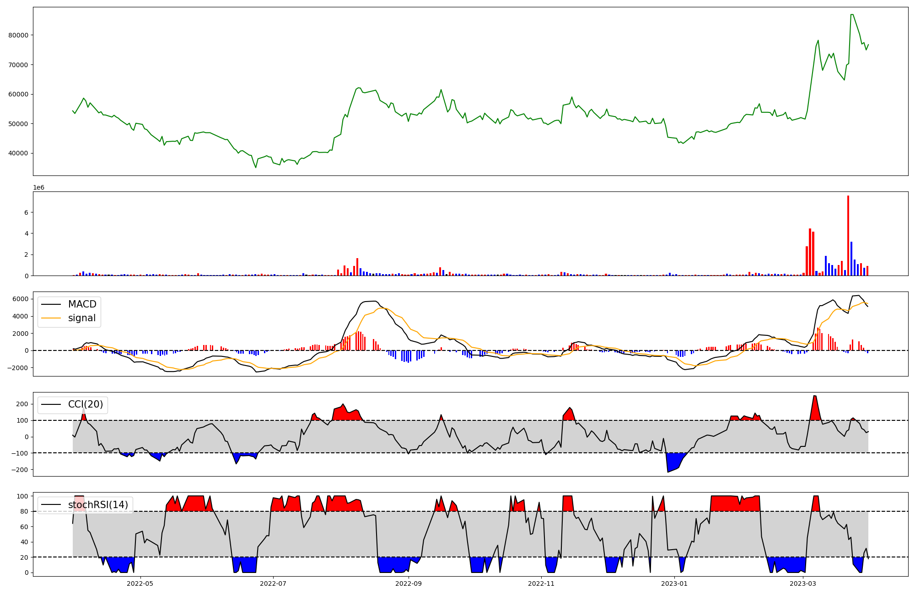Click the 1e6 volume scale label
915x594 pixels.
point(38,187)
